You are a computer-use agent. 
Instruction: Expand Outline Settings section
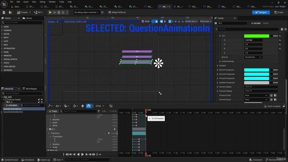click(220, 61)
